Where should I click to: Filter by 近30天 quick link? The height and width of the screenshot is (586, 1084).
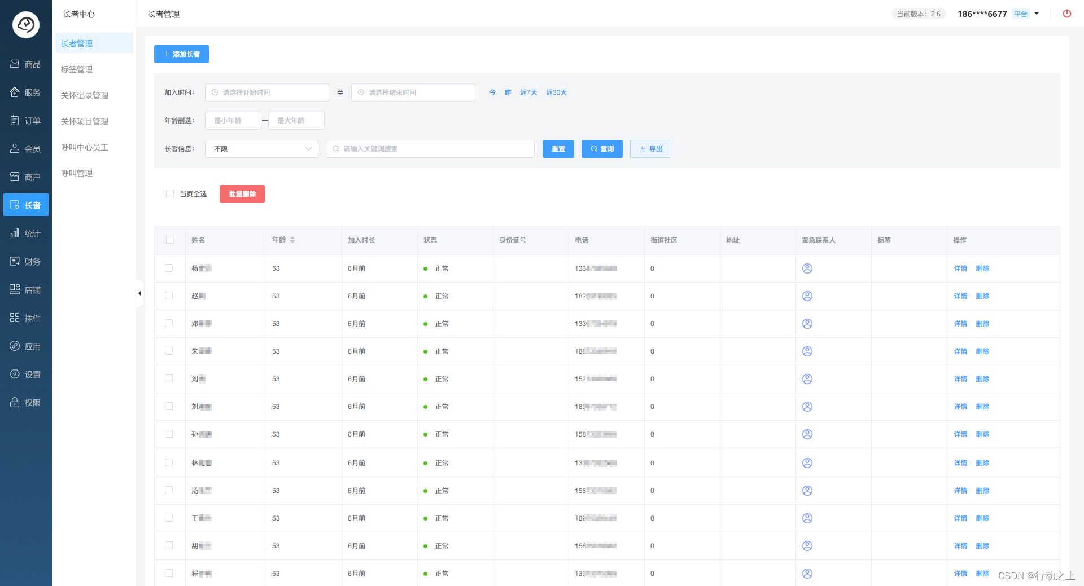pos(556,92)
